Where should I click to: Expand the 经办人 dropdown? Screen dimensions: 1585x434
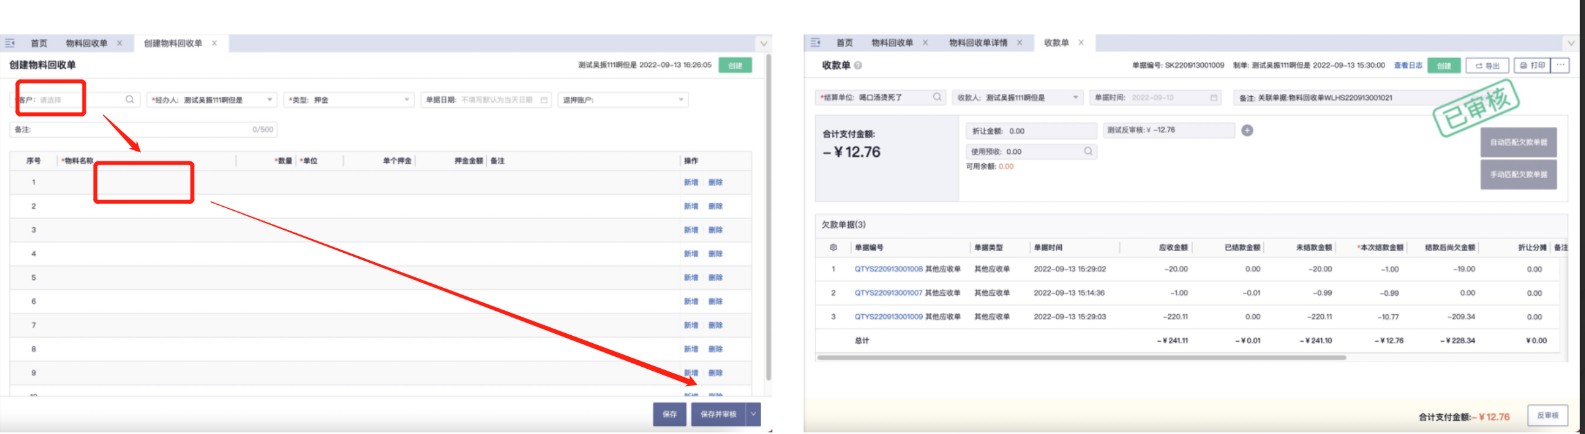pyautogui.click(x=270, y=100)
